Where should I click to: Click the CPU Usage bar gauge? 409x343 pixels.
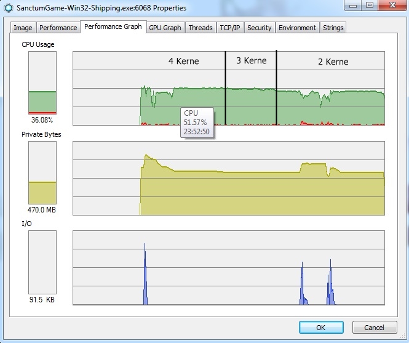[x=42, y=83]
